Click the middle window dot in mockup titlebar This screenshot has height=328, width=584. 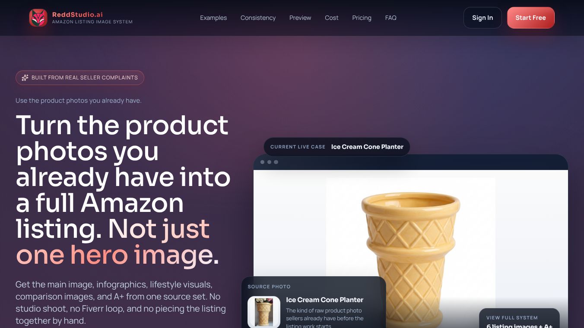[x=269, y=162]
